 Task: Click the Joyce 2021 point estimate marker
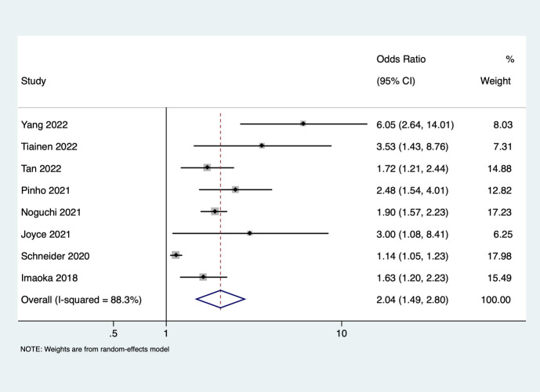[250, 233]
